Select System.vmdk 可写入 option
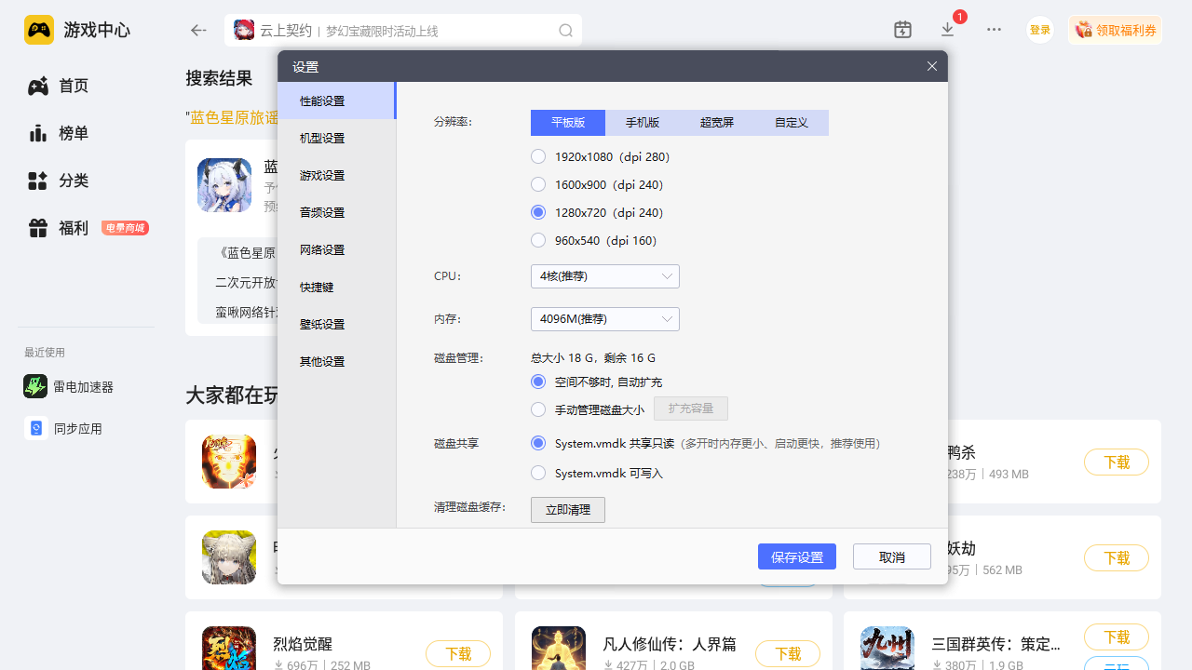1192x670 pixels. tap(538, 473)
